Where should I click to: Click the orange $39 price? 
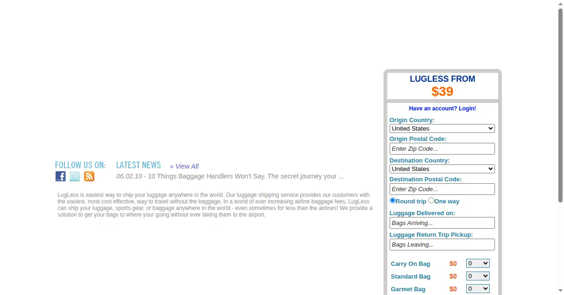coord(442,92)
